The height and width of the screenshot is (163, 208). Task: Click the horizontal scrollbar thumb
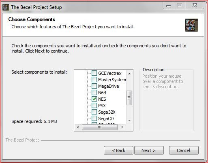[x=100, y=127]
